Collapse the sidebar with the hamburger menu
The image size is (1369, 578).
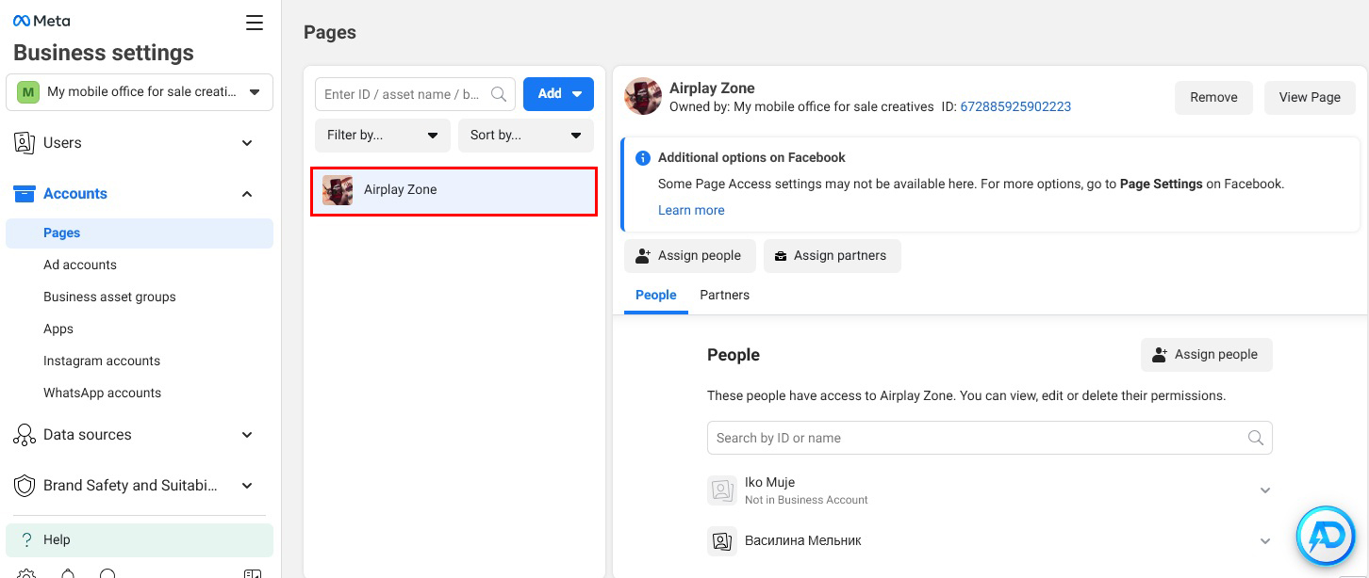(255, 23)
